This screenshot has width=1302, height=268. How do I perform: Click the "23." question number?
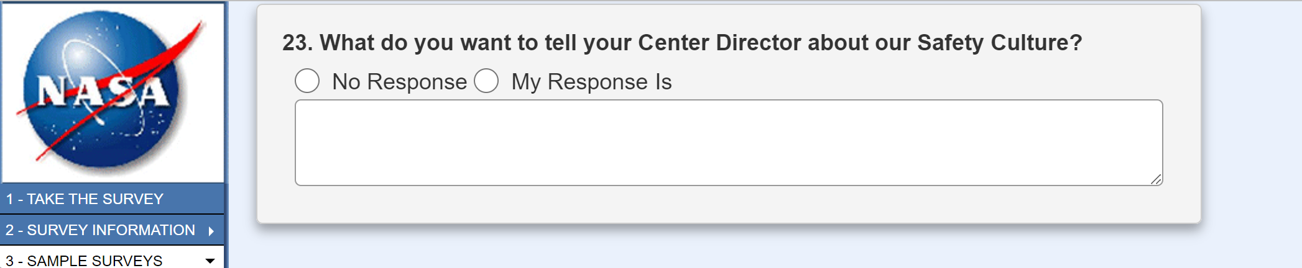tap(297, 43)
